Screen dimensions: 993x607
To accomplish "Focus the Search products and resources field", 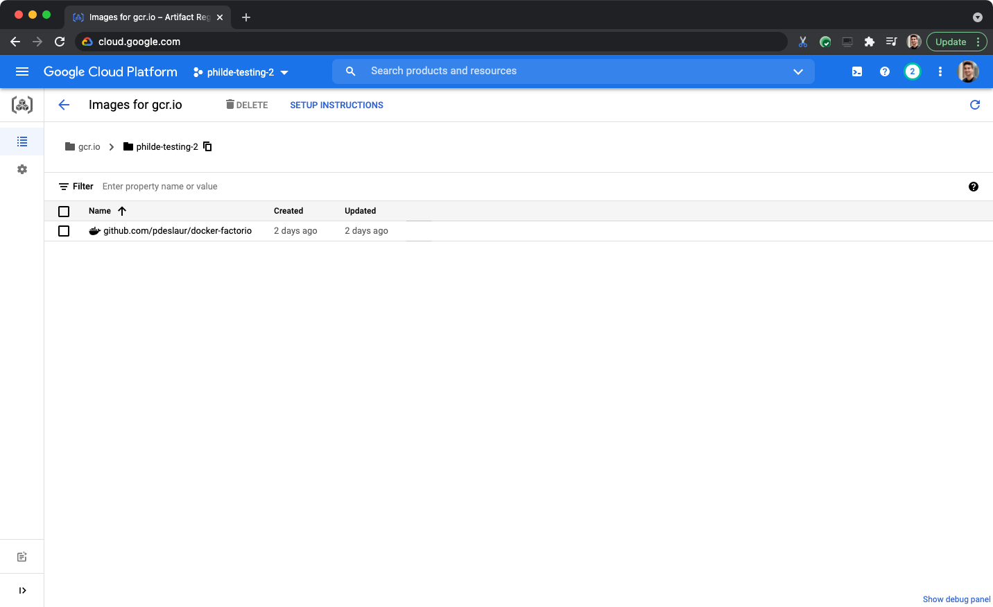I will click(x=573, y=71).
